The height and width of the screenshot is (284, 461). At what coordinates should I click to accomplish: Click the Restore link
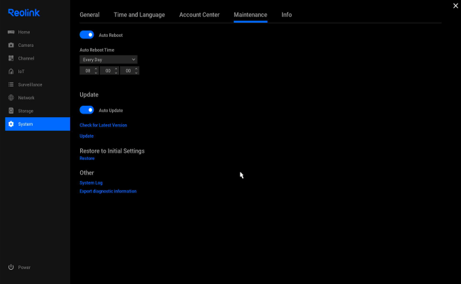click(87, 158)
